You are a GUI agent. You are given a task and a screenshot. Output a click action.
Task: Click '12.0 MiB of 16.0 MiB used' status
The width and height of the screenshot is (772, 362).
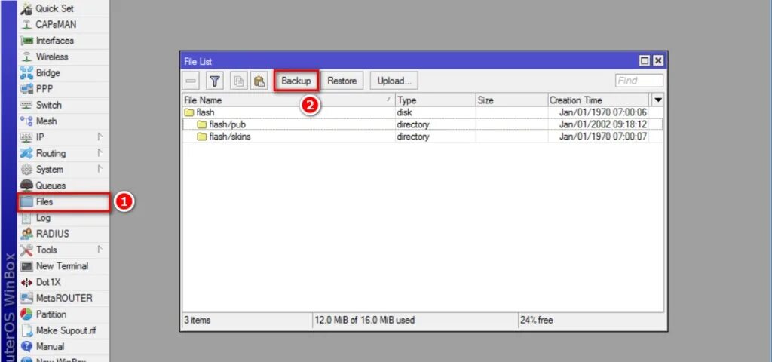click(x=365, y=320)
